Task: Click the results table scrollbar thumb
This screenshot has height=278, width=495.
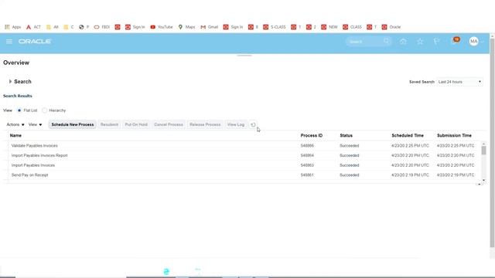Action: tap(483, 151)
